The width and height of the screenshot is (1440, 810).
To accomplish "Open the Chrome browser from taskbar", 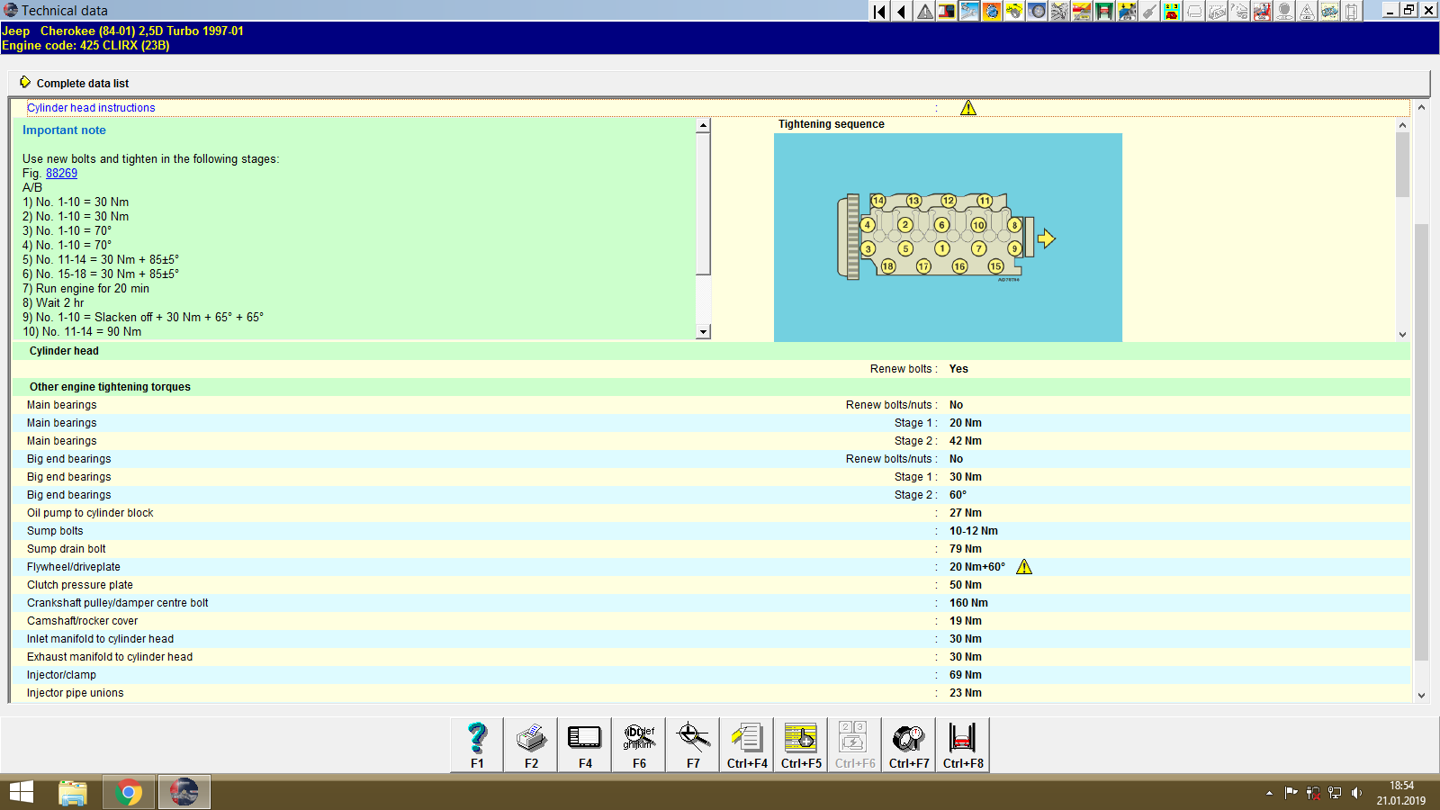I will tap(128, 792).
